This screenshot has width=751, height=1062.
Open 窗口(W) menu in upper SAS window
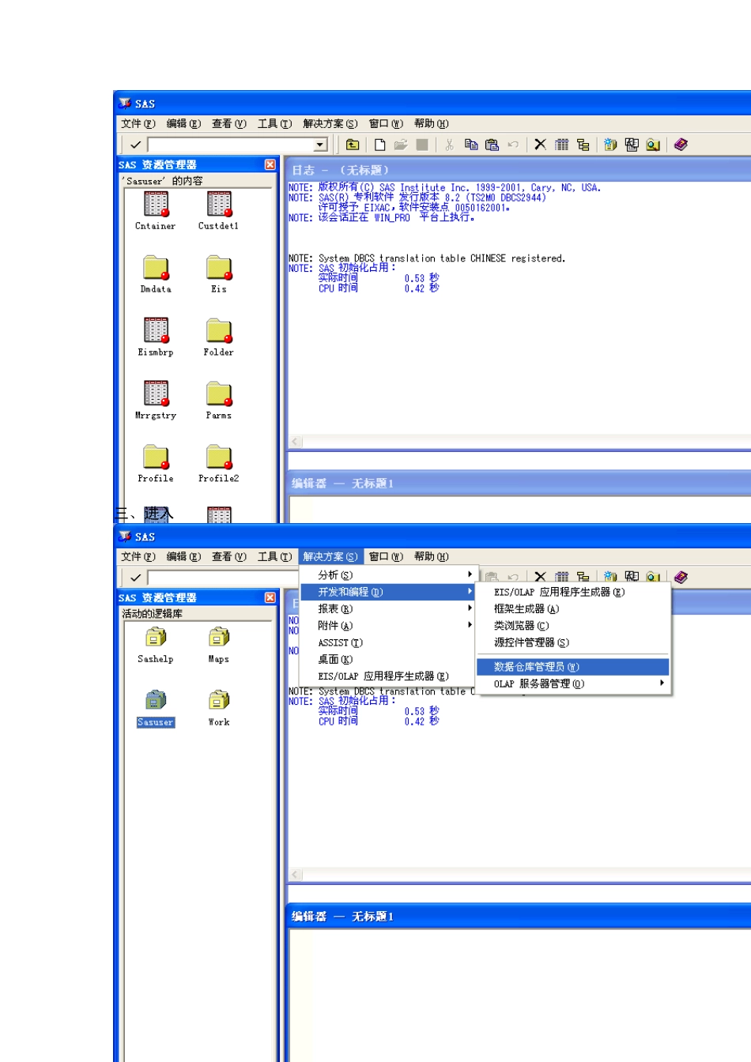pos(386,124)
